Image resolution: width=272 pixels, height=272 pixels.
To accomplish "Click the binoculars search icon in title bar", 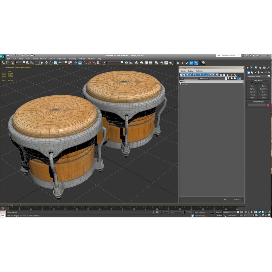I will click(243, 55).
